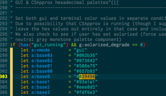This screenshot has height=96, width=166.
Task: Click the variable s:base00
Action: (x=42, y=71)
